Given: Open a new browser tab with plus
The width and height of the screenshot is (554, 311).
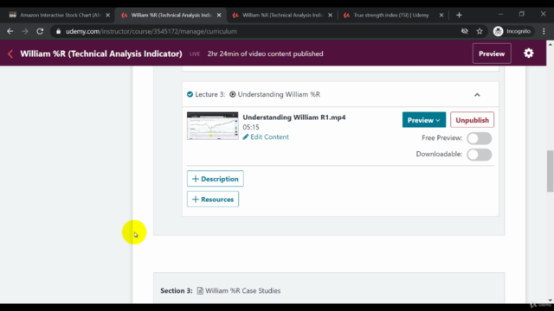Looking at the screenshot, I should (x=459, y=16).
